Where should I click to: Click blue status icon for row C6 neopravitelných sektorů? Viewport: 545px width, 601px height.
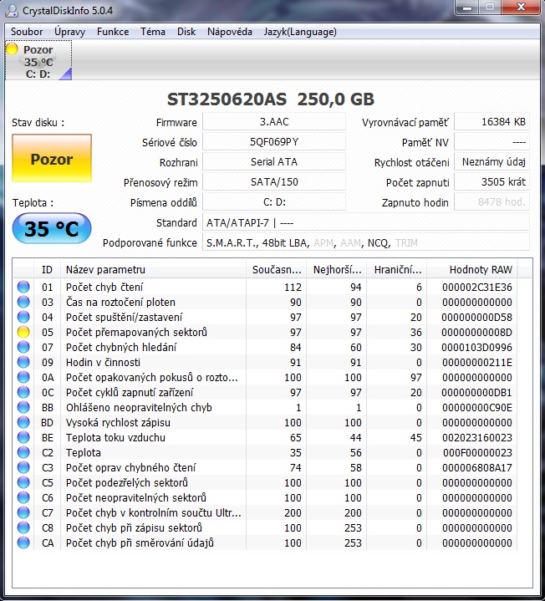23,497
